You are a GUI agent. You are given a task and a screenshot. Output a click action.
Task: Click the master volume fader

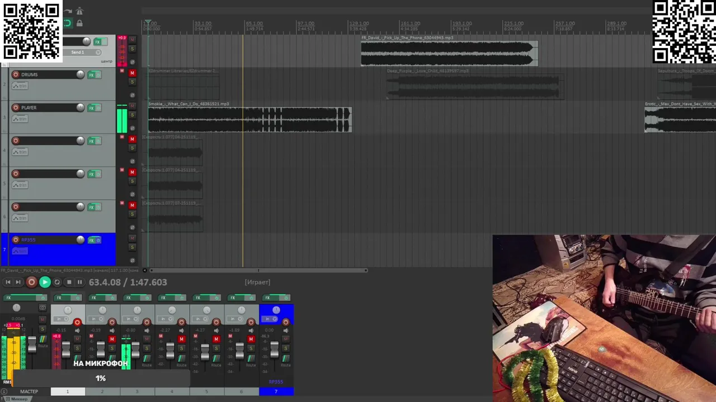pyautogui.click(x=32, y=344)
